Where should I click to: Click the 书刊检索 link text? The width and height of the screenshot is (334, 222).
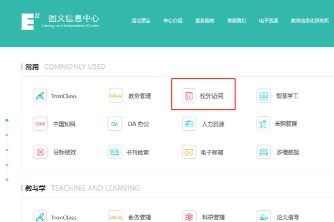pos(138,152)
